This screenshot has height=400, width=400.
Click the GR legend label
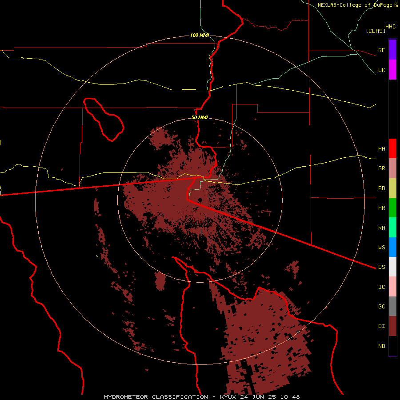(x=381, y=168)
